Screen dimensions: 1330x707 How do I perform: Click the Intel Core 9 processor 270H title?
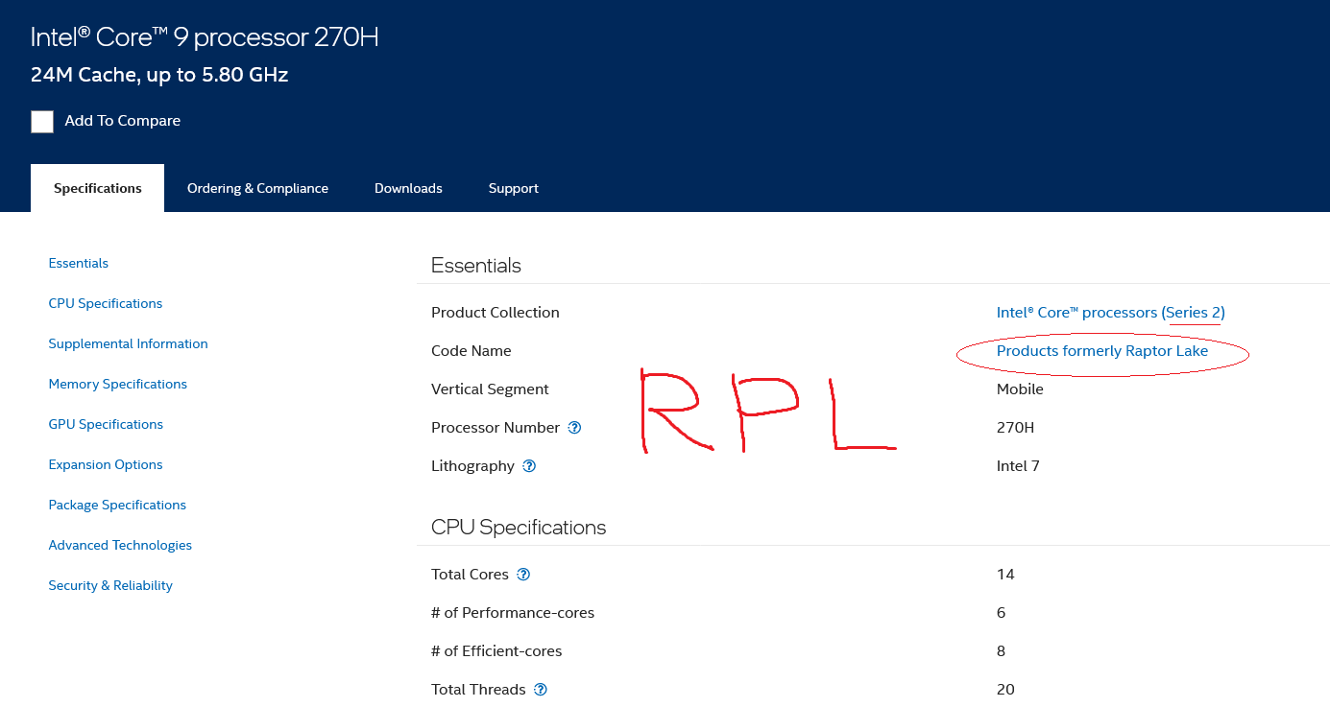click(205, 37)
